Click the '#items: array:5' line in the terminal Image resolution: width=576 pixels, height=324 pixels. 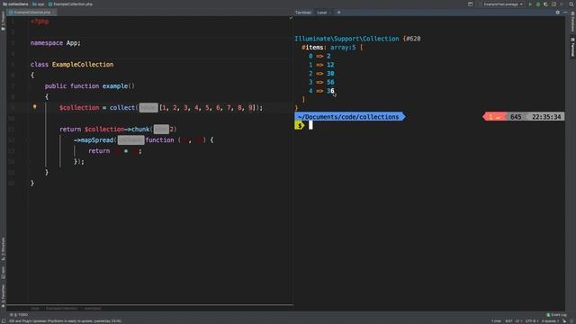pos(332,48)
